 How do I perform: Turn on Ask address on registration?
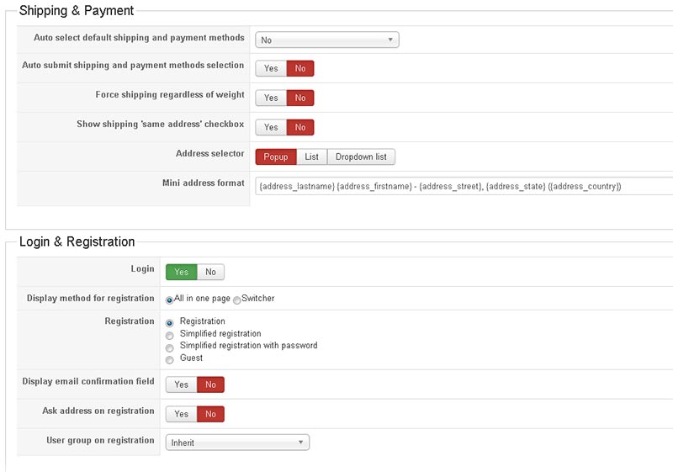(x=182, y=415)
